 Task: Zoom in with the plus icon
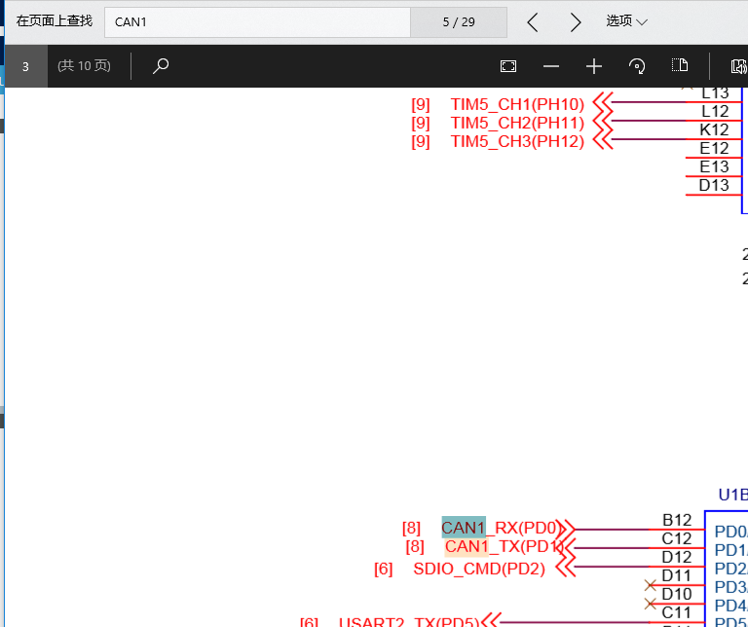click(594, 66)
